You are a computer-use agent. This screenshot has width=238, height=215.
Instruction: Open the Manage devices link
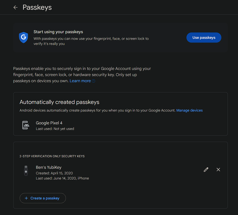pos(189,110)
